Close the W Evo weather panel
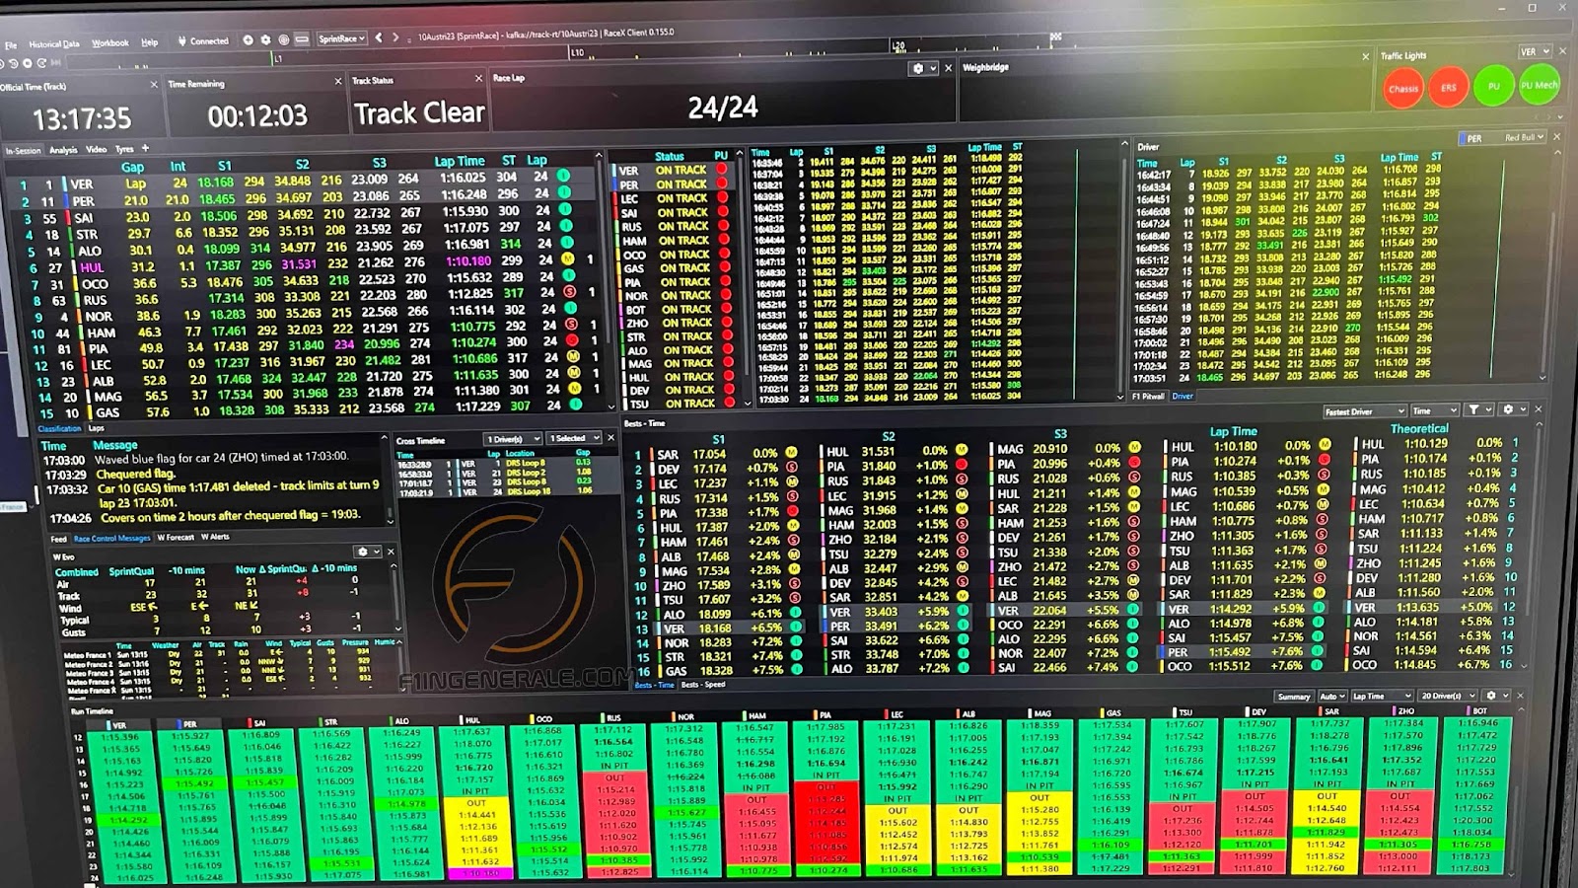The width and height of the screenshot is (1578, 888). pyautogui.click(x=390, y=552)
